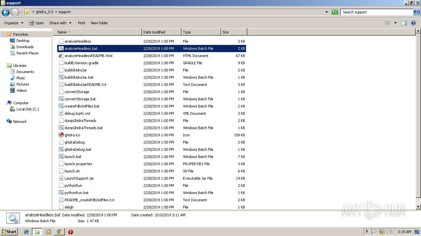Open recent pages dropdown next to Forward
Screen dimensions: 421x236
pos(21,12)
